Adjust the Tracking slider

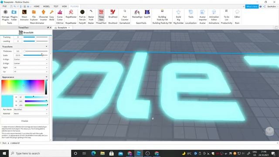click(x=36, y=37)
